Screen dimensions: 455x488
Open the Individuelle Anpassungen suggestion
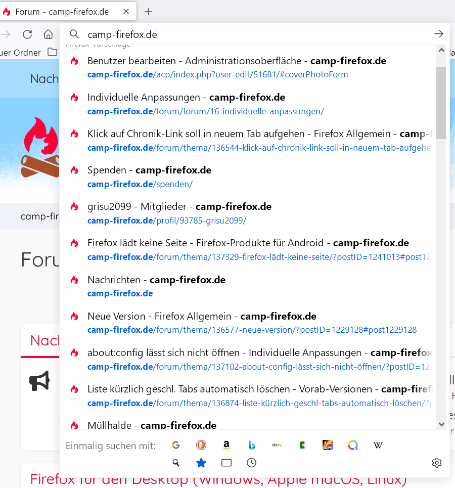(250, 104)
